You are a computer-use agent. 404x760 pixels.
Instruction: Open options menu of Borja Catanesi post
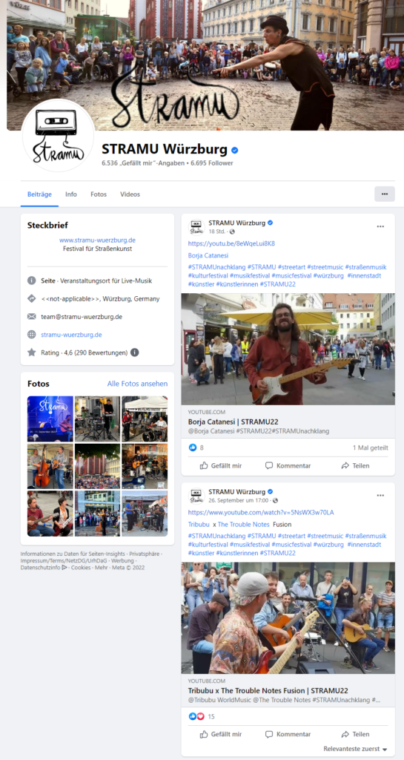[x=380, y=226]
